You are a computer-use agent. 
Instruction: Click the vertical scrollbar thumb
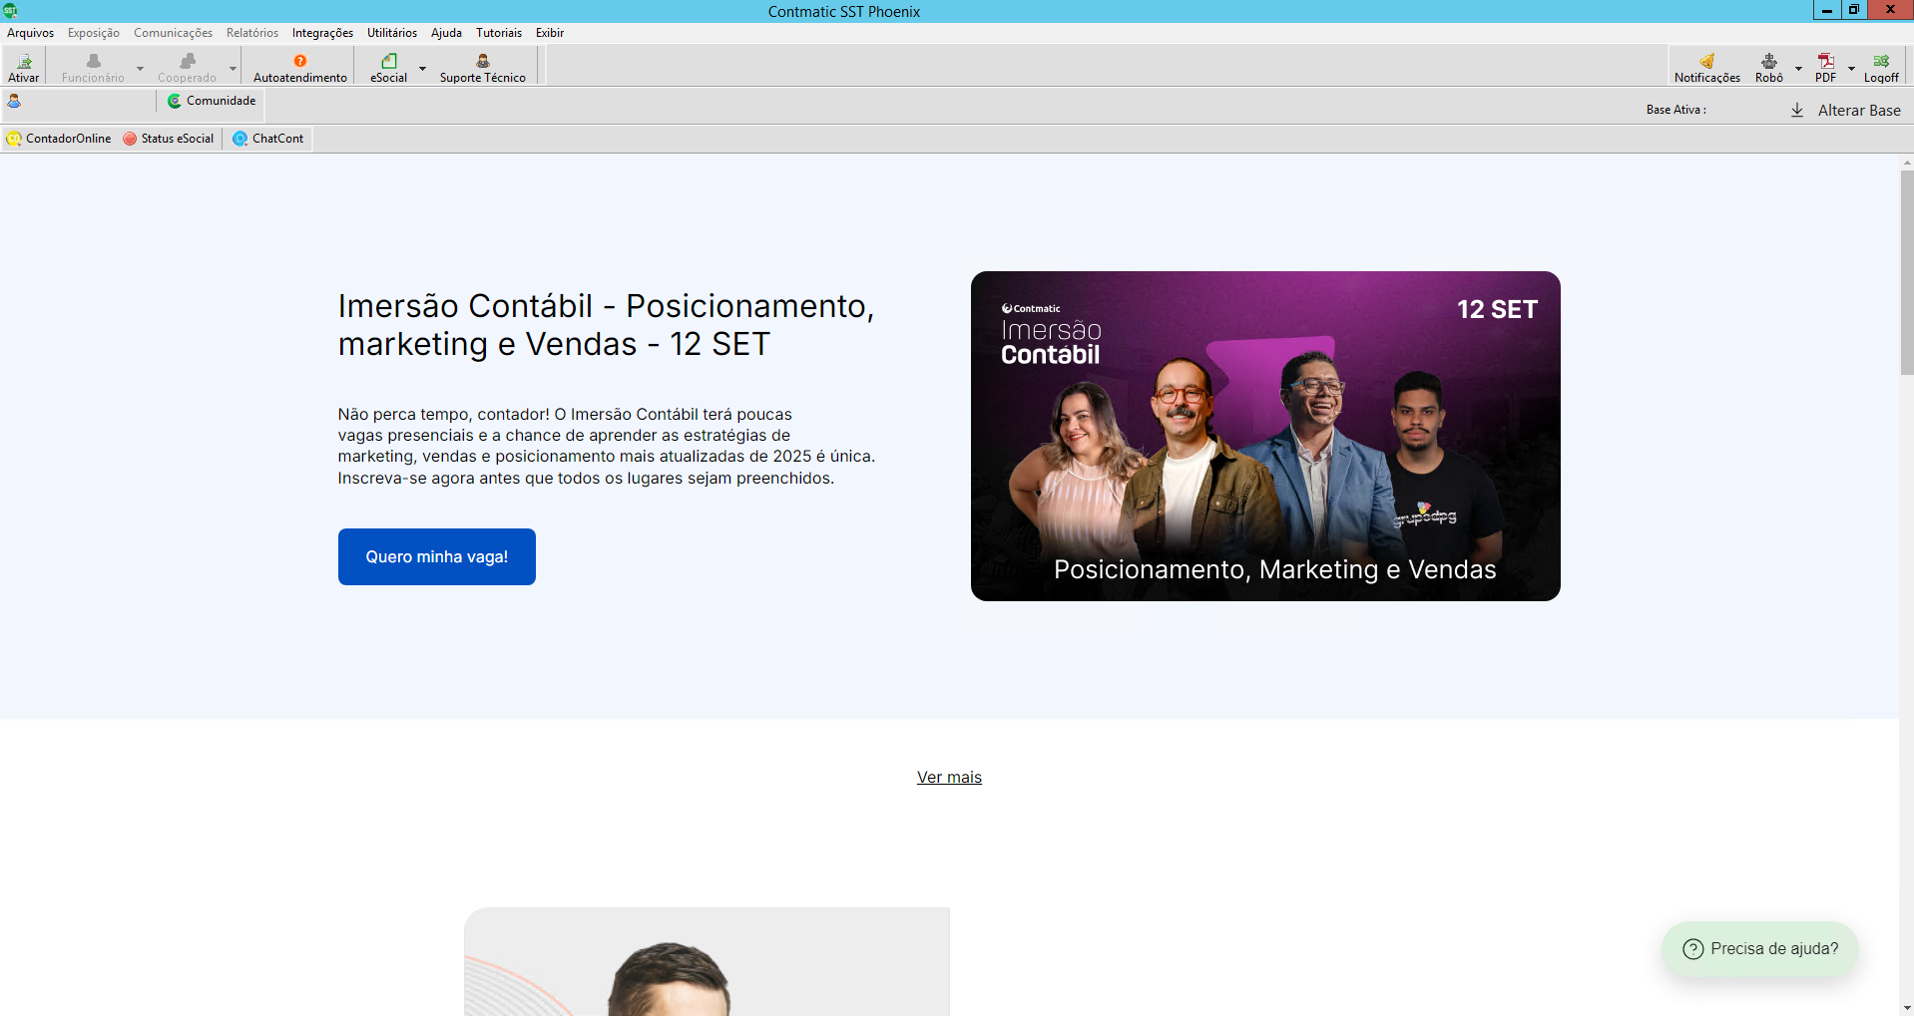tap(1907, 272)
